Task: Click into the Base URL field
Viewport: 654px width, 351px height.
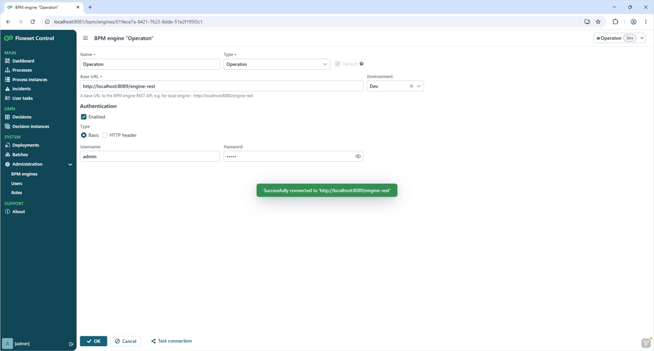Action: coord(221,86)
